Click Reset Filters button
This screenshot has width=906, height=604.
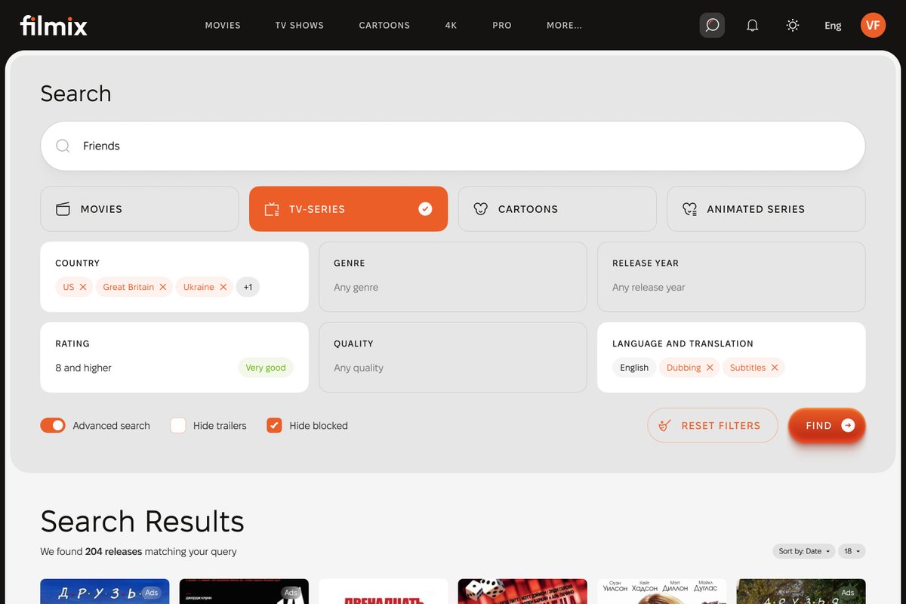point(713,426)
